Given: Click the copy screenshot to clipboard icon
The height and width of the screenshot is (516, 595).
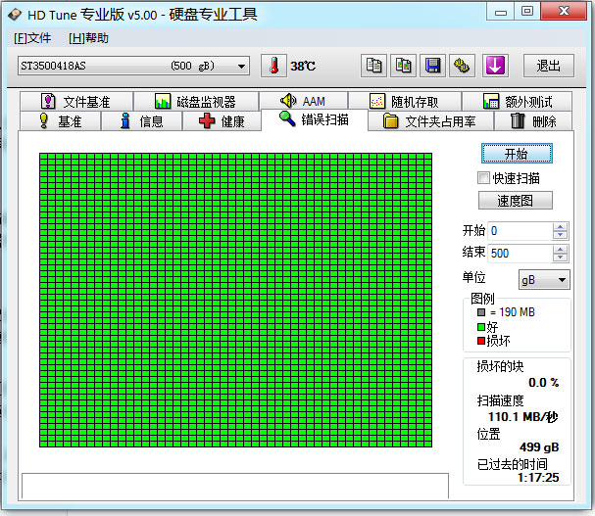Looking at the screenshot, I should coord(404,66).
